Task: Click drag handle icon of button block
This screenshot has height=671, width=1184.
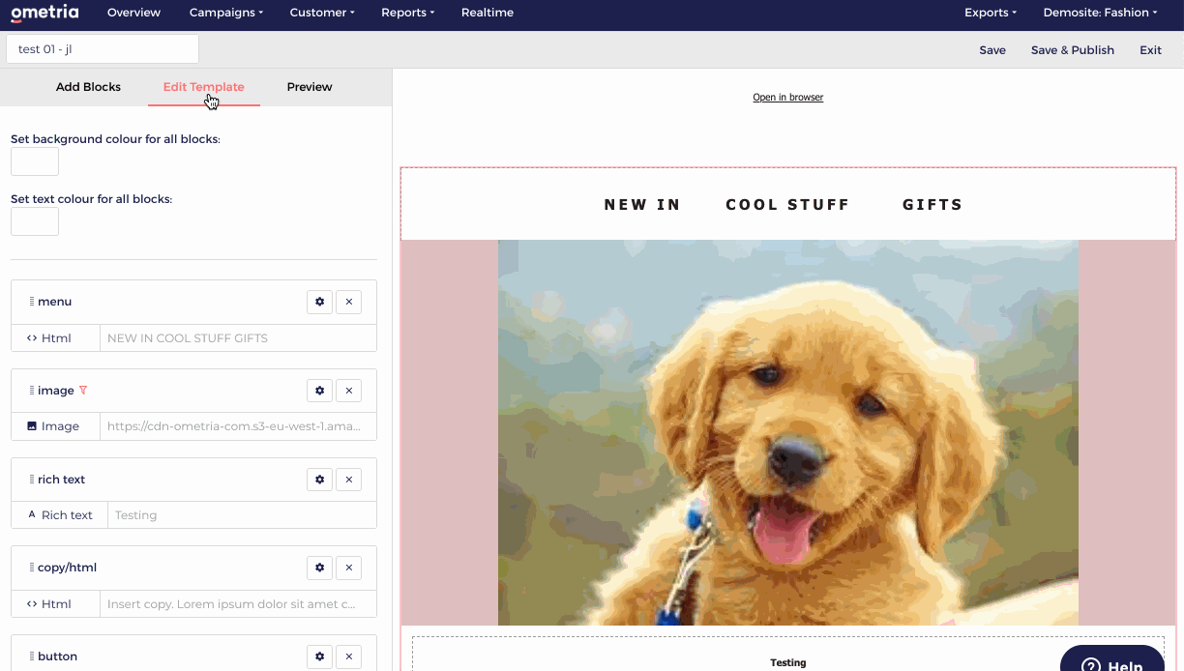Action: (32, 656)
